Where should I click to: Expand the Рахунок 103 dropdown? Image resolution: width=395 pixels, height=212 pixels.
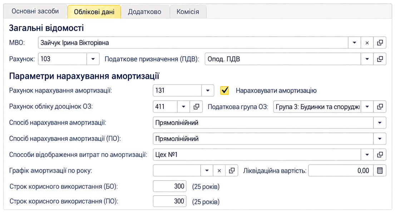coord(93,59)
